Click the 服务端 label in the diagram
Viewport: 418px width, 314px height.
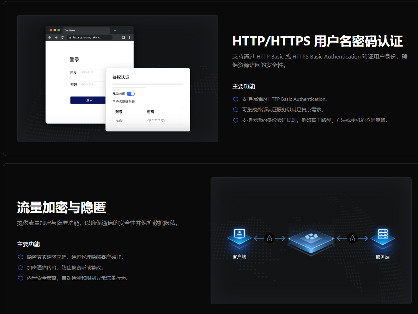[383, 257]
